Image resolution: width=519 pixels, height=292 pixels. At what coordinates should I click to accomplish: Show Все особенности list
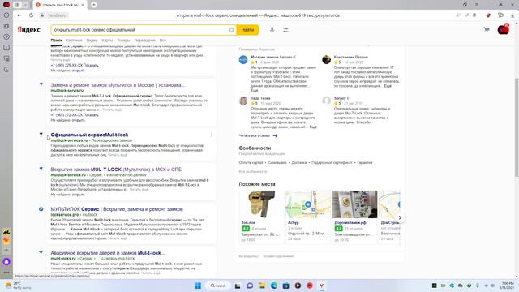pyautogui.click(x=252, y=171)
